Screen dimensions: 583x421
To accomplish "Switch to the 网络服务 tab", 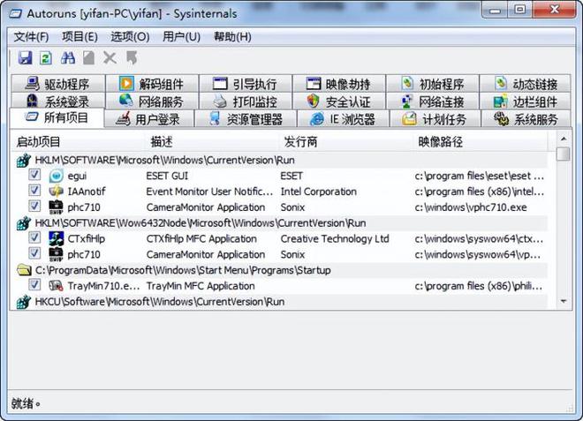I will click(x=152, y=101).
